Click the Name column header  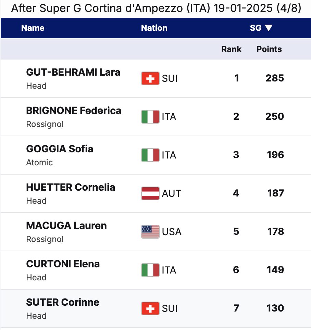[33, 28]
